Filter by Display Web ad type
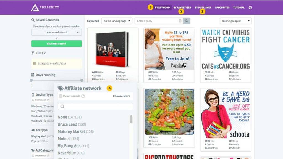Image resolution: width=283 pixels, height=159 pixels. pyautogui.click(x=42, y=136)
